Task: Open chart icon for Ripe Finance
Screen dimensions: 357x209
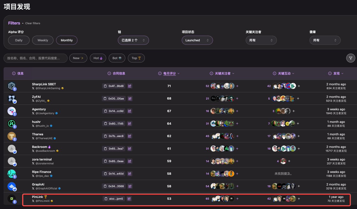Action: pos(130,174)
